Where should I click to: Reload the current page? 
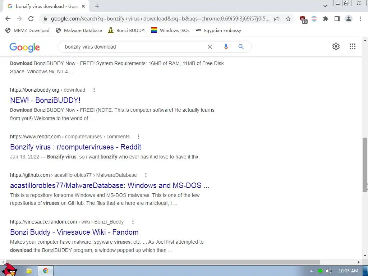31,19
